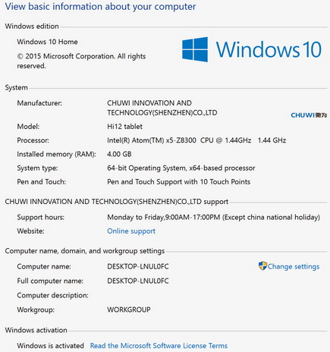Image resolution: width=330 pixels, height=352 pixels.
Task: Click the Website label
Action: click(30, 231)
